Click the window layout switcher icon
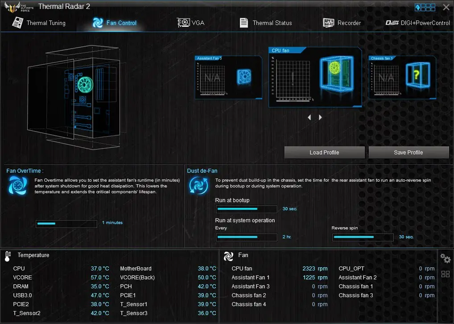 [425, 7]
